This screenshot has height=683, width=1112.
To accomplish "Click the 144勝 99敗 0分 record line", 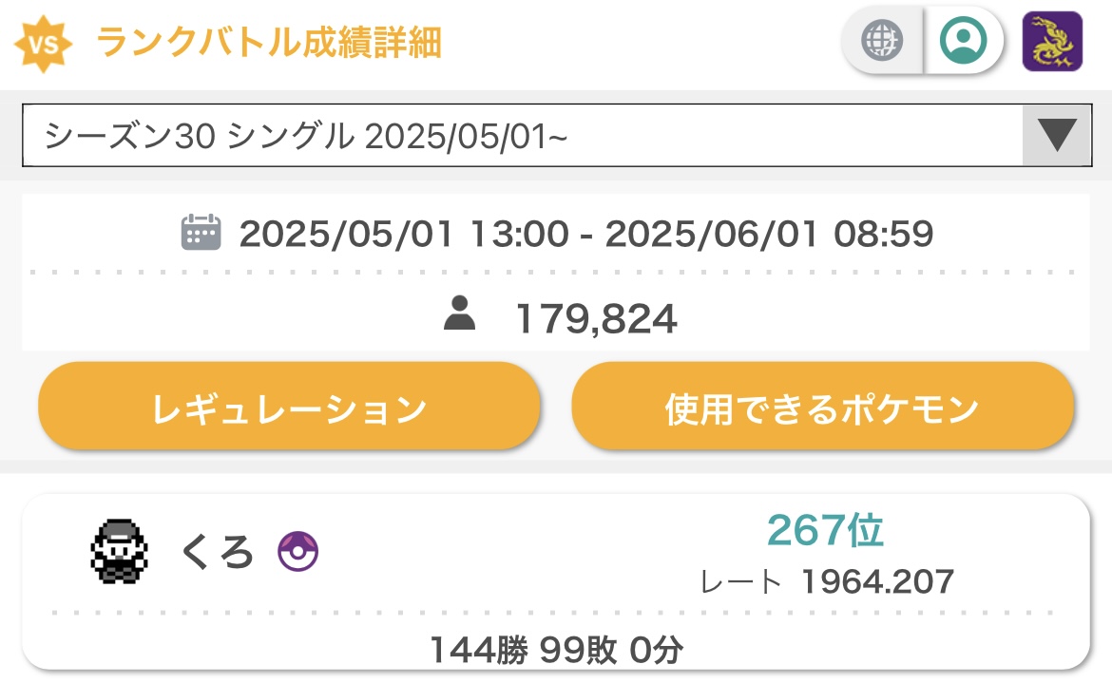I will 556,649.
